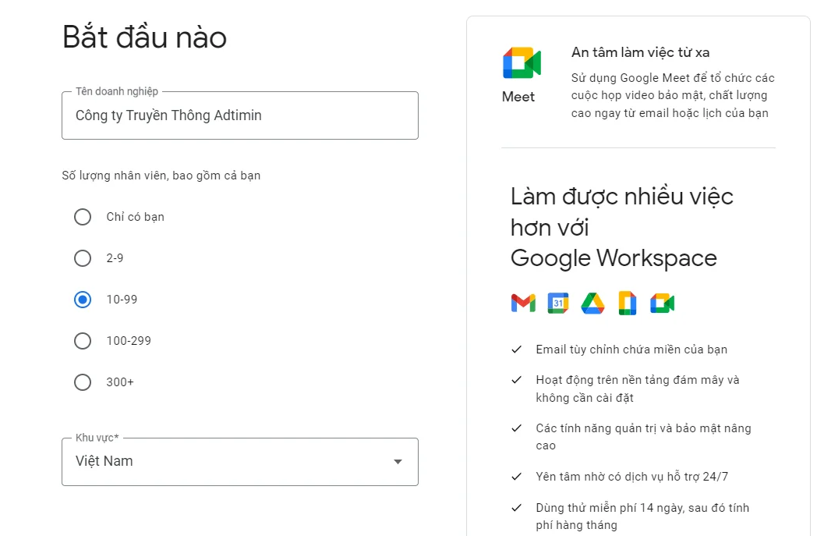The height and width of the screenshot is (536, 817).
Task: Click the "An tâm làm việc từ xa" heading
Action: [x=640, y=52]
